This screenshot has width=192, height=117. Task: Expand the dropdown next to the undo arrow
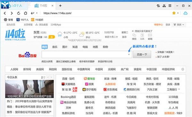coord(37,13)
